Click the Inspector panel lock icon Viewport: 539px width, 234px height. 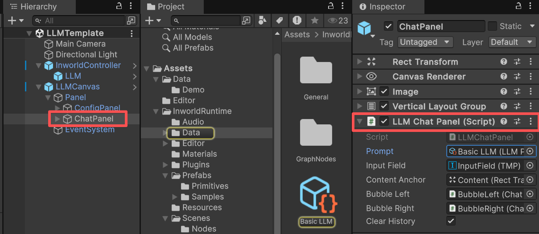click(x=518, y=6)
